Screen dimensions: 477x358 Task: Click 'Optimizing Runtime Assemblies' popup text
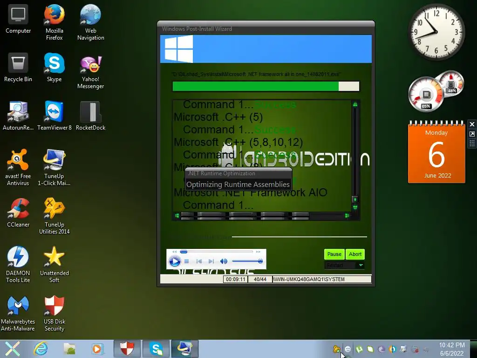[238, 185]
